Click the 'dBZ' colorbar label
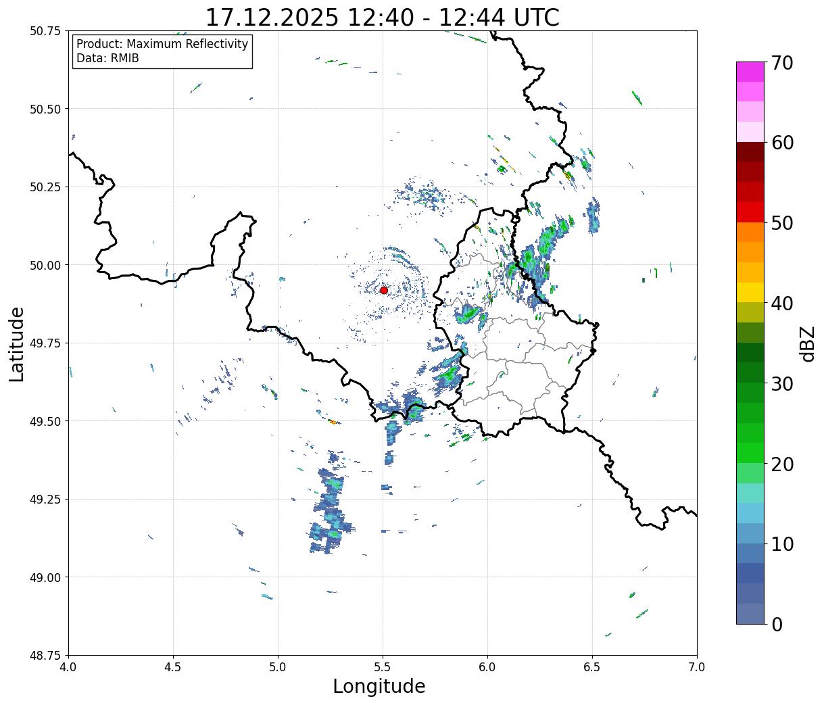This screenshot has width=824, height=703. (x=807, y=343)
